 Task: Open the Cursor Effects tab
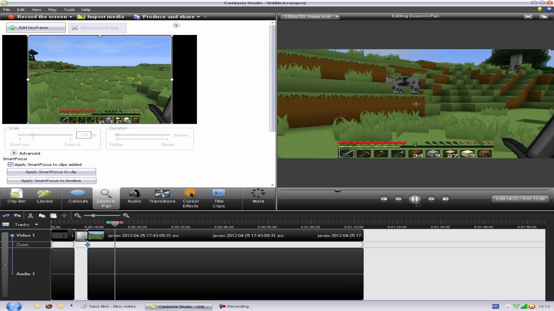coord(190,199)
